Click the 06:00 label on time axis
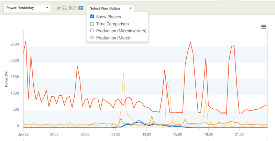 [85, 134]
